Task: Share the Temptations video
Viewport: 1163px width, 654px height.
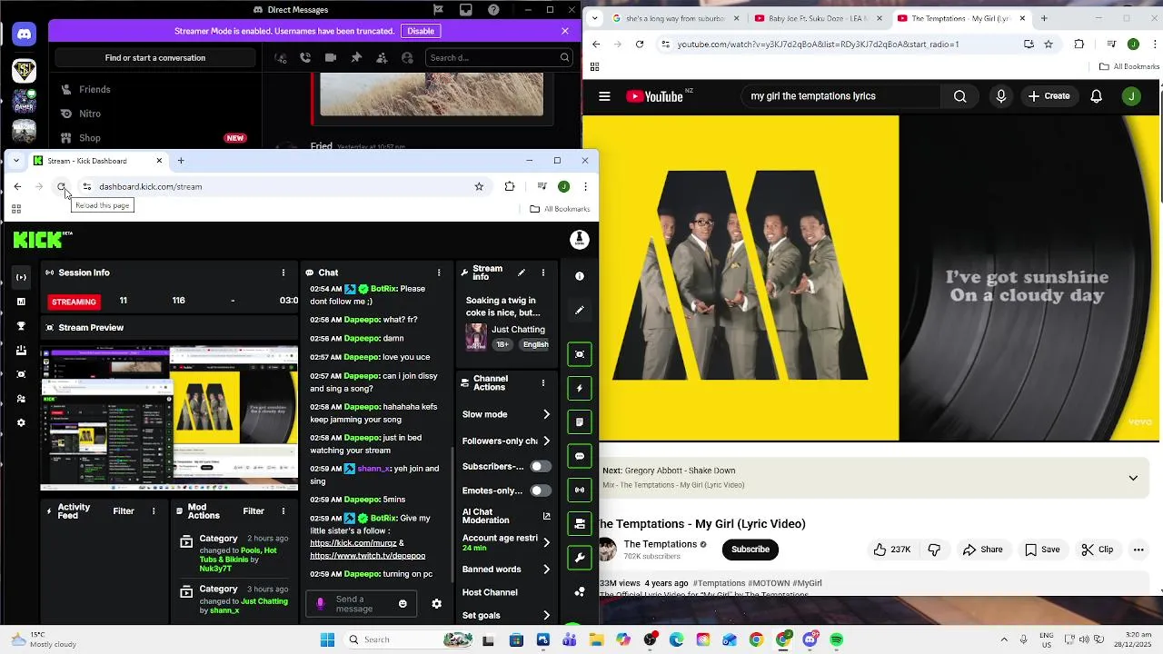Action: click(982, 550)
